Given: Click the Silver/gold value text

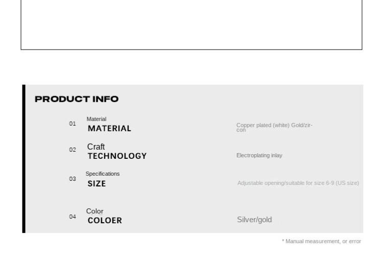Looking at the screenshot, I should [254, 220].
